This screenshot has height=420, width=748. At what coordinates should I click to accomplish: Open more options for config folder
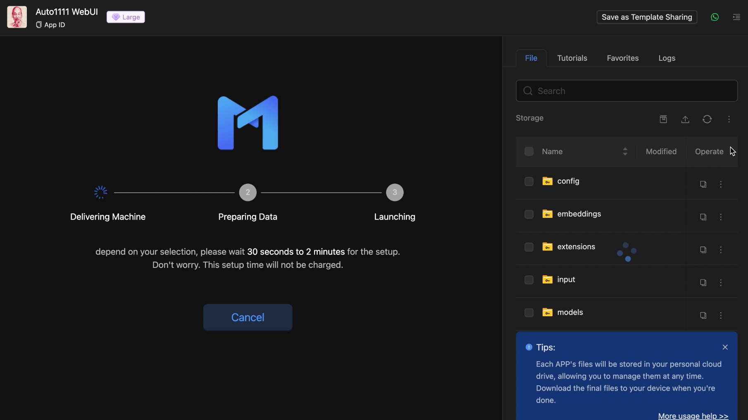click(x=721, y=184)
